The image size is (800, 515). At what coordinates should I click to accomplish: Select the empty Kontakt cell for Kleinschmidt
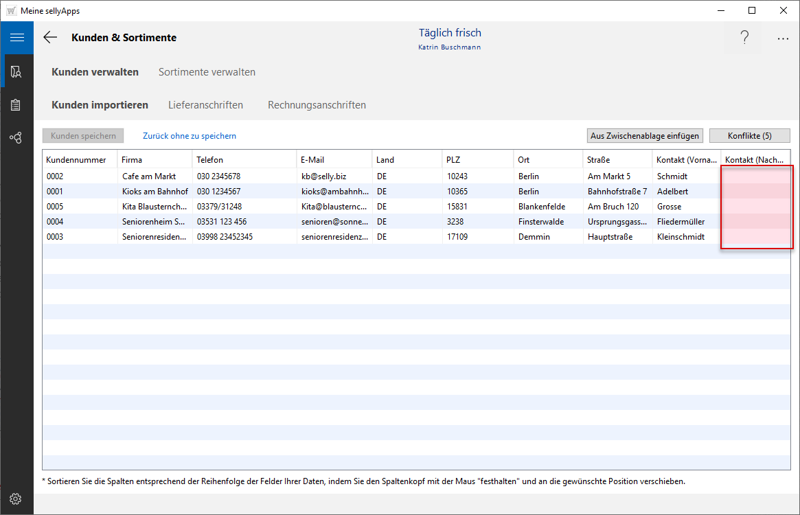pos(755,237)
